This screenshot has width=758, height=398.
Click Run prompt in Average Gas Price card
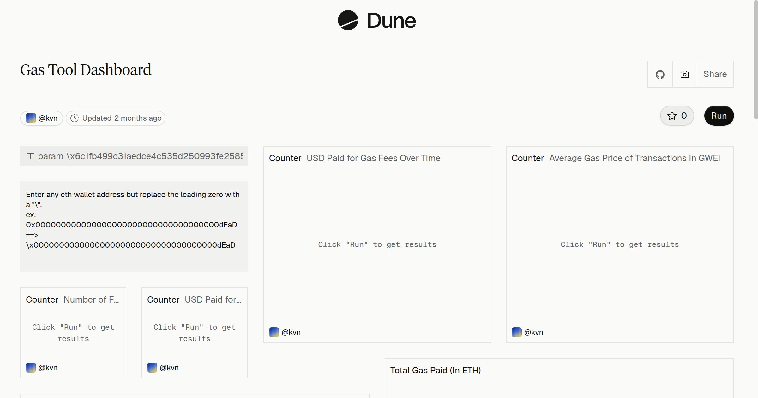620,244
